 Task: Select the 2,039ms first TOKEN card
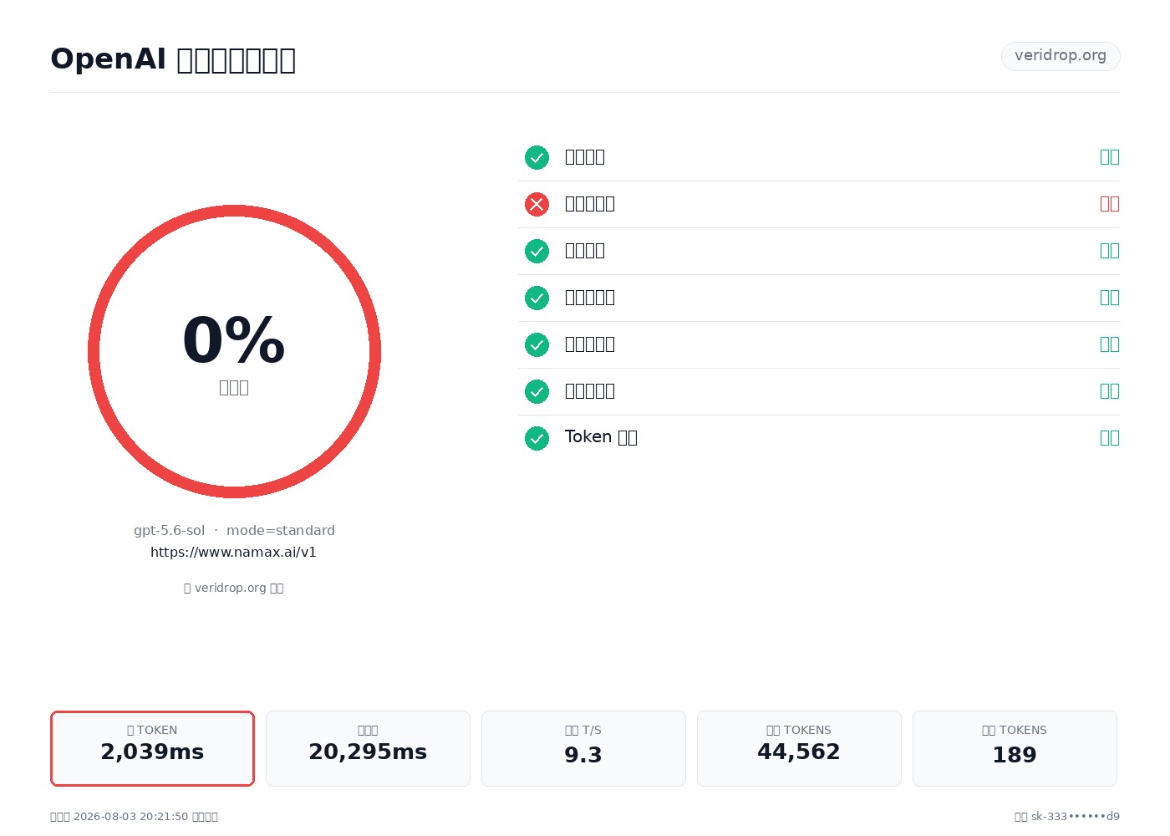point(152,748)
